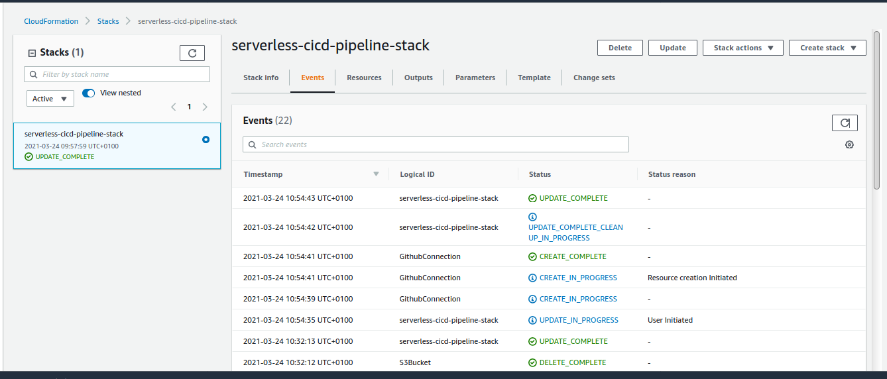Open Events table settings gear
Screen dimensions: 887x379
point(849,144)
